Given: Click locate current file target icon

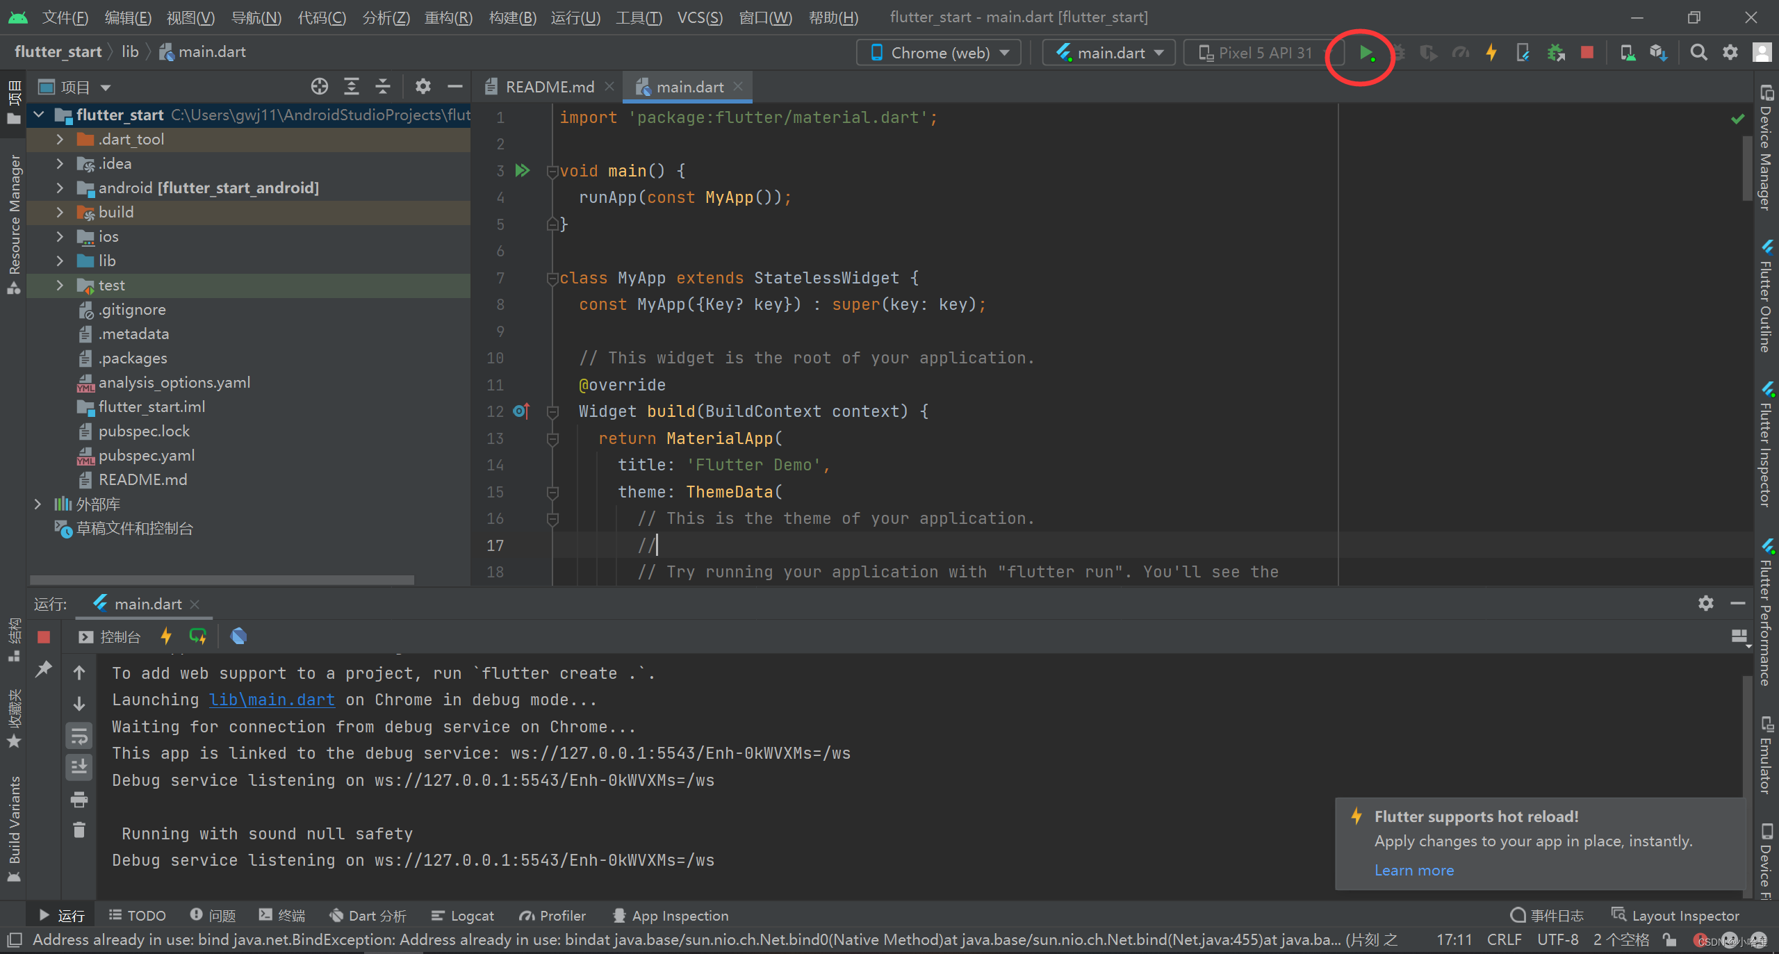Looking at the screenshot, I should coord(319,87).
